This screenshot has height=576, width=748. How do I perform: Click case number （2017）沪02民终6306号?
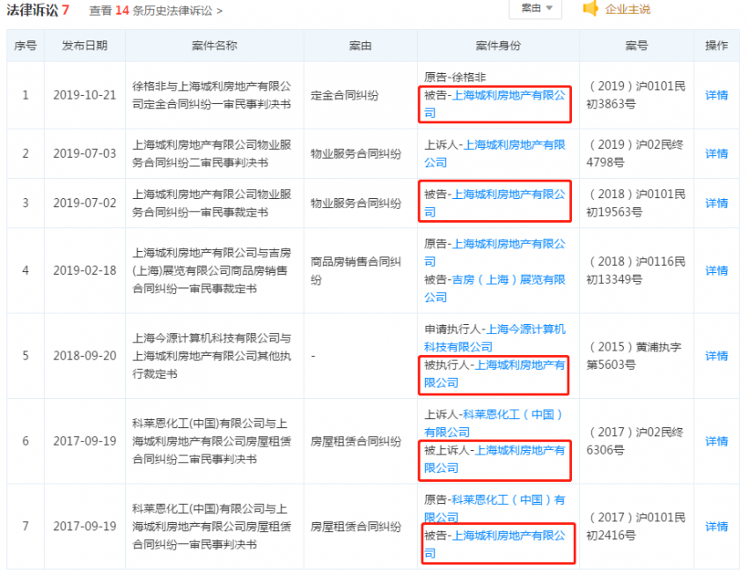635,441
